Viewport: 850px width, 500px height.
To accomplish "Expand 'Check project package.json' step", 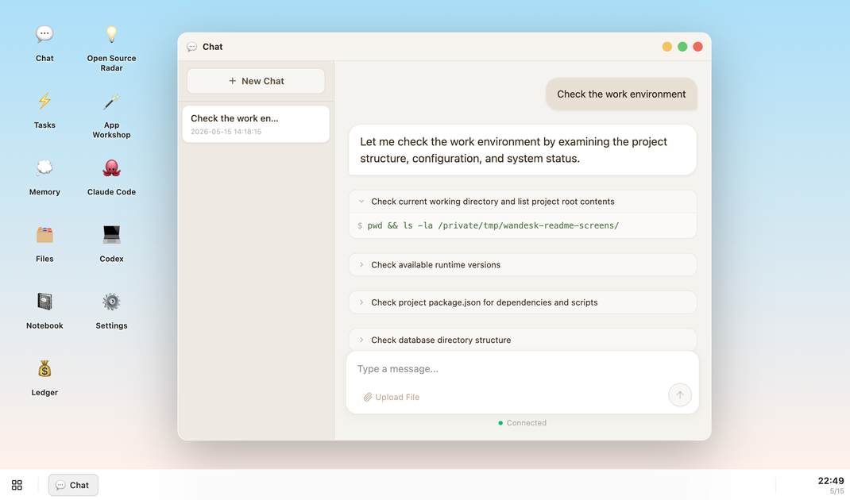I will 523,302.
